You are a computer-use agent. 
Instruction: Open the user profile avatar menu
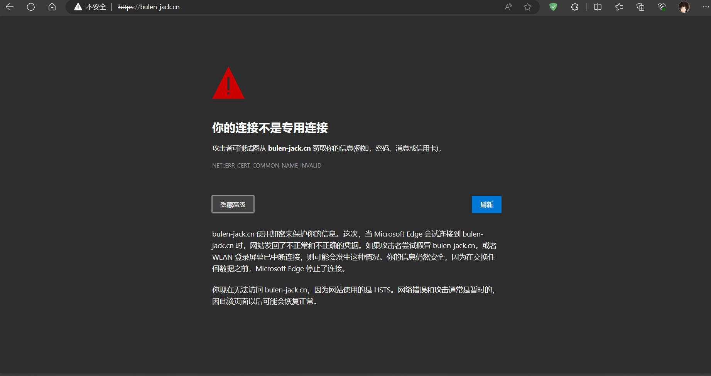(x=684, y=7)
